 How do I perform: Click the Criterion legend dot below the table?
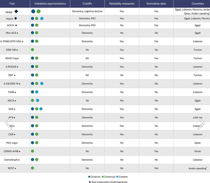click(x=89, y=177)
